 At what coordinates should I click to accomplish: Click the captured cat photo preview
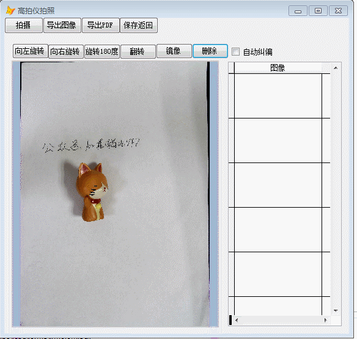click(115, 194)
